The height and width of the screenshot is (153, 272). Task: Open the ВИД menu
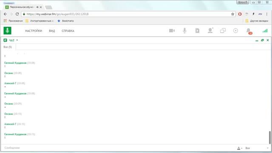[52, 31]
